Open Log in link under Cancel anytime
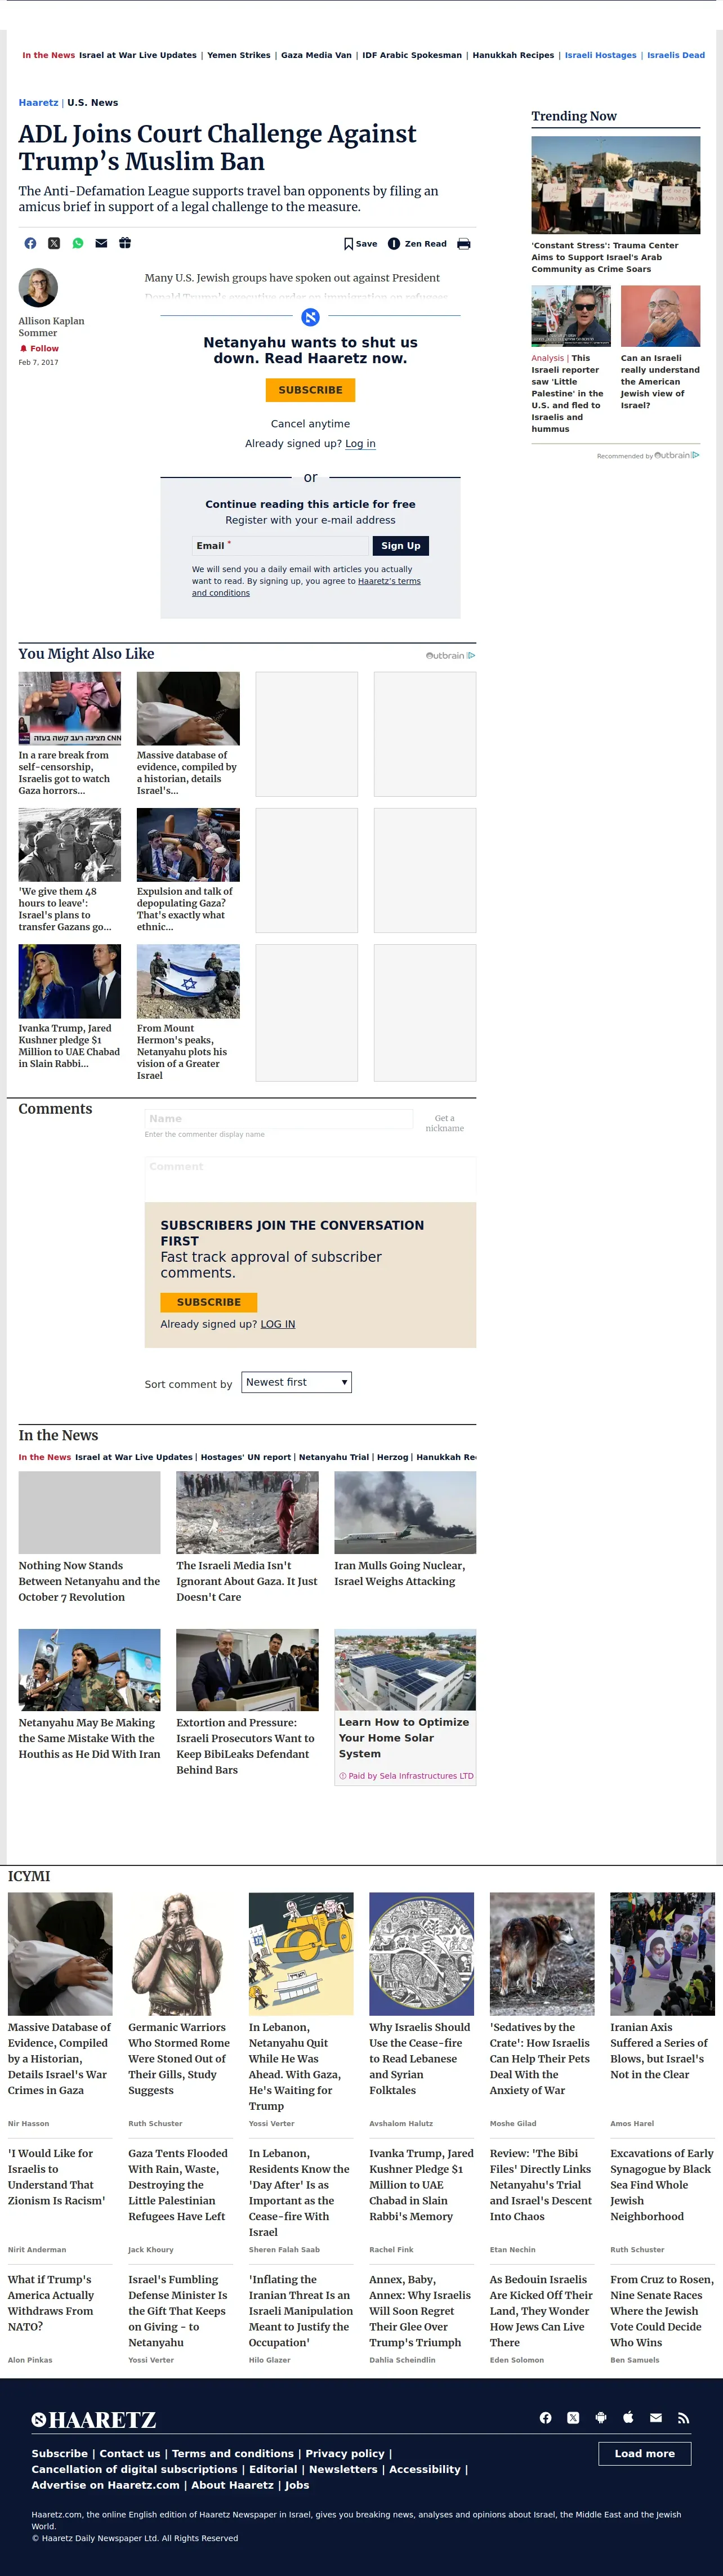The image size is (723, 2576). (x=360, y=444)
